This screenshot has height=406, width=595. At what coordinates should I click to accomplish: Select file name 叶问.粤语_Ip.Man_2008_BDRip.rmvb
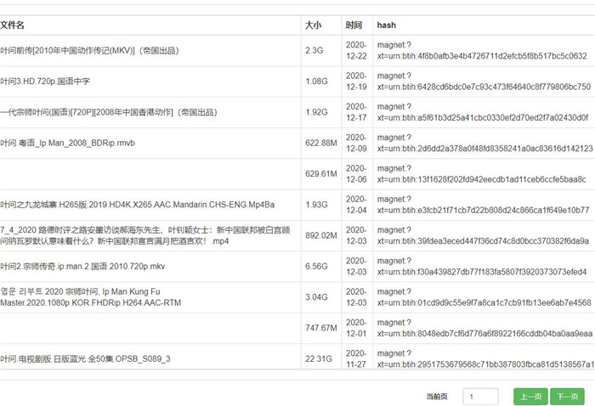click(67, 143)
